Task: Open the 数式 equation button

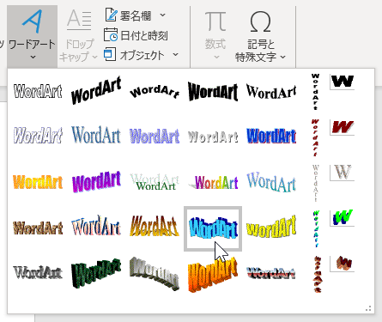Action: point(215,36)
